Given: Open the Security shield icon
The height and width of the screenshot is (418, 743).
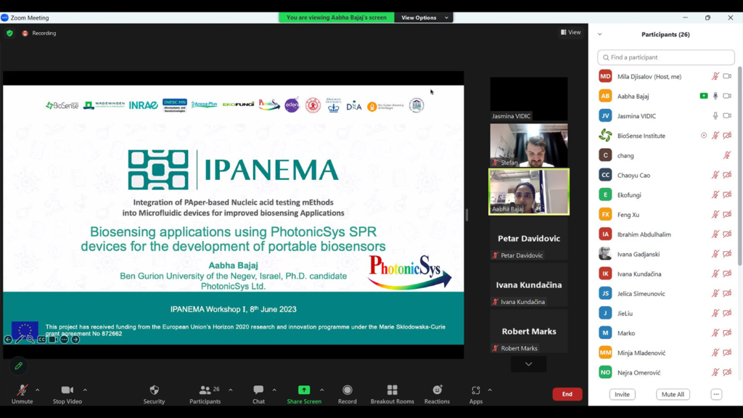Looking at the screenshot, I should (154, 390).
